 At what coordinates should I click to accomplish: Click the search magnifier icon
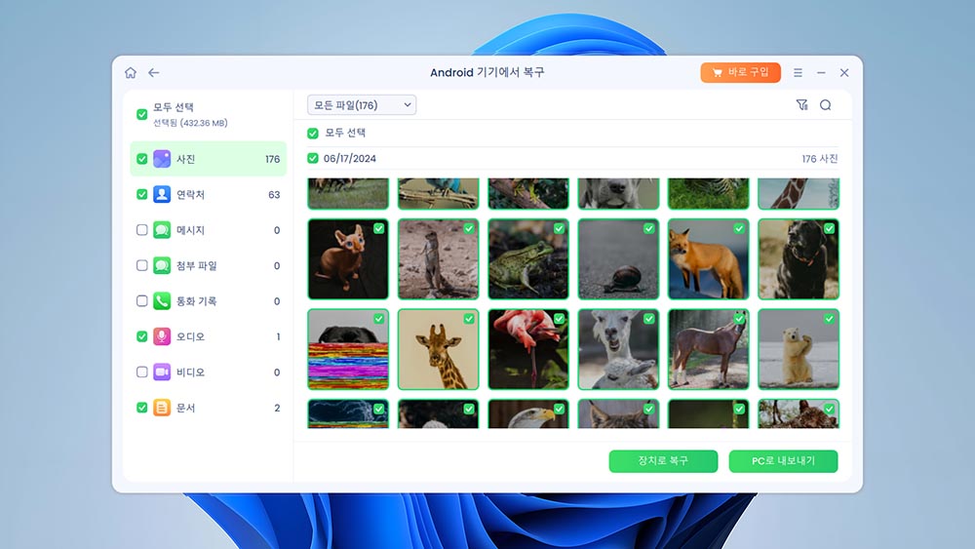coord(825,105)
